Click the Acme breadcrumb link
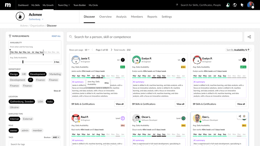Image resolution: width=260 pixels, height=146 pixels. [24, 25]
